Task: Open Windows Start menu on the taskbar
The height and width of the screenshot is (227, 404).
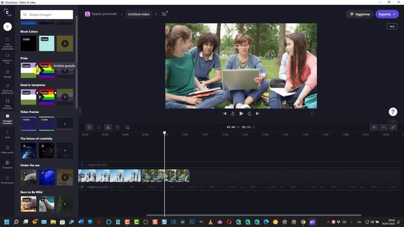Action: click(7, 222)
